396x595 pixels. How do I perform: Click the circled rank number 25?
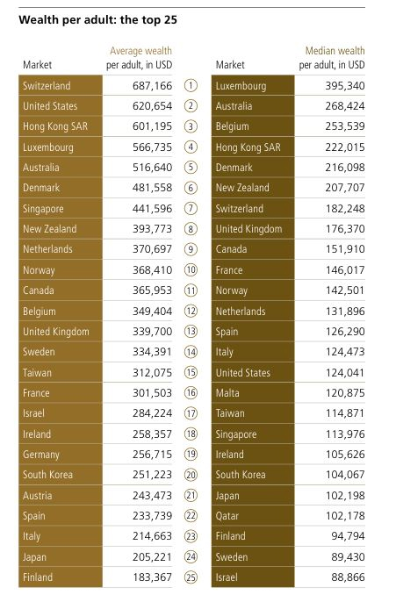(x=191, y=577)
